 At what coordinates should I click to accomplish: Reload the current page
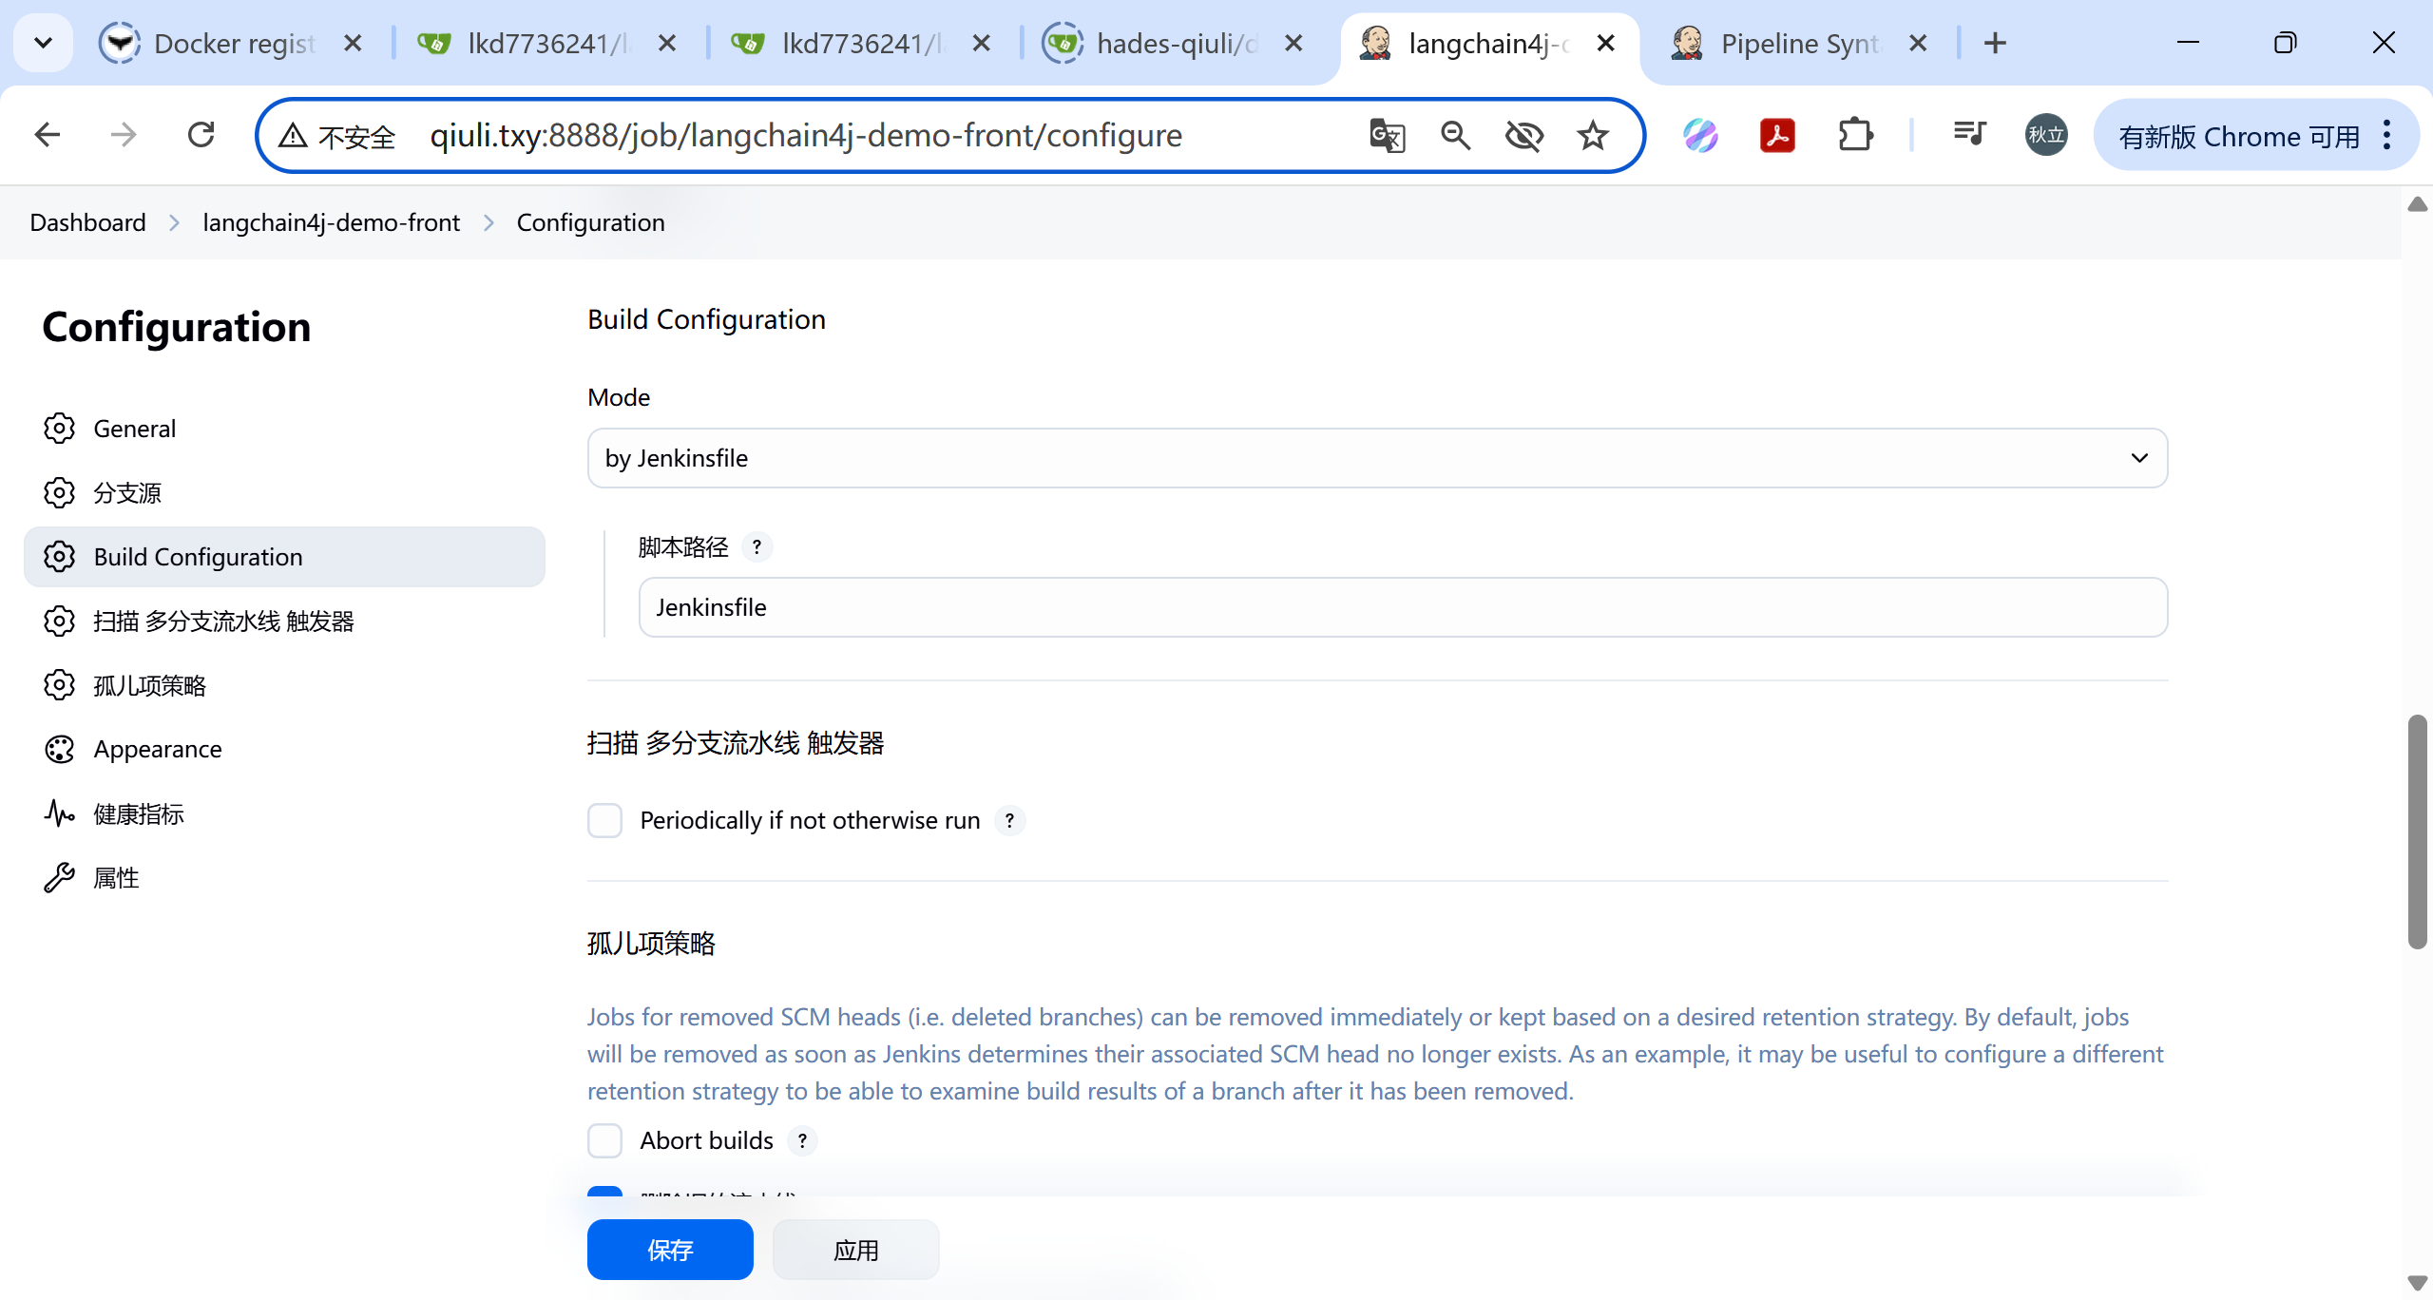tap(201, 135)
